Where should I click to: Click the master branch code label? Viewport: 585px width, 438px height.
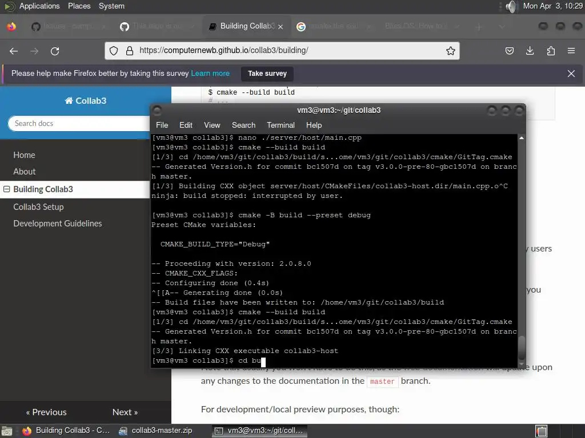[382, 382]
